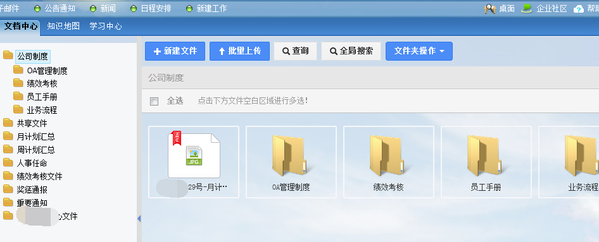
Task: Open 新建工作 in the top menu
Action: tap(212, 8)
